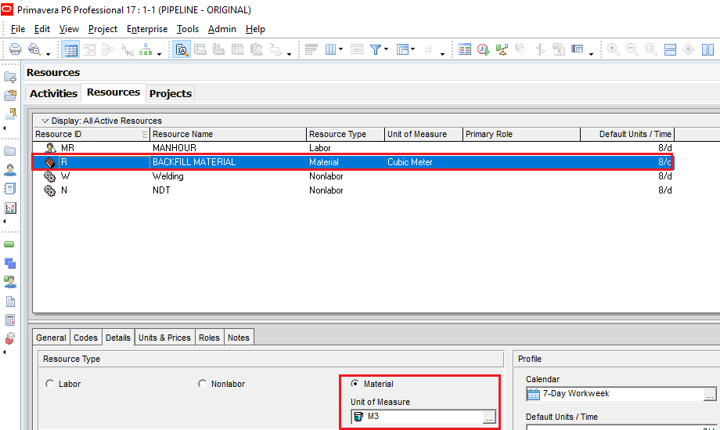
Task: Sort by Unit of Measure column header
Action: point(423,134)
